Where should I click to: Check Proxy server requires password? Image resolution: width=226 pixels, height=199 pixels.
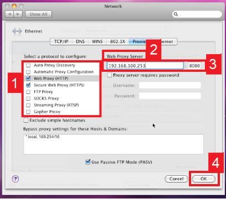[x=110, y=75]
